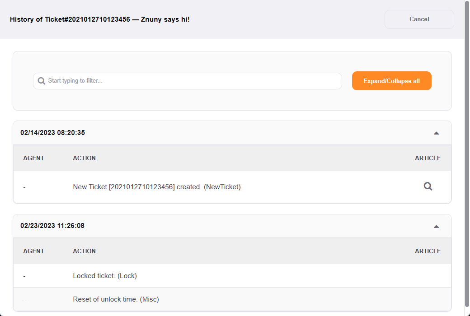The height and width of the screenshot is (316, 470).
Task: Select the New Ticket created history row
Action: pyautogui.click(x=157, y=187)
